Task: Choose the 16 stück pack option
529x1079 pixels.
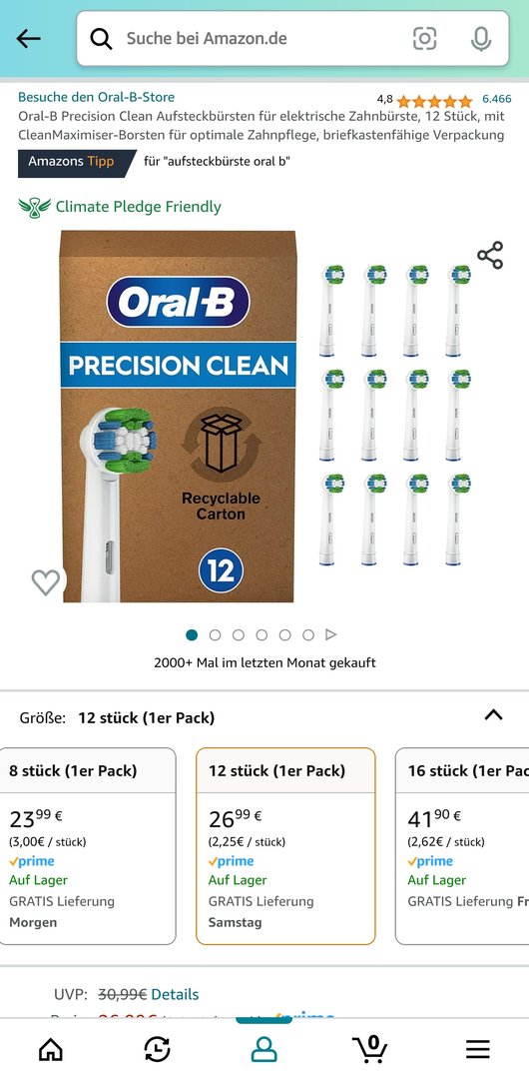Action: click(462, 846)
